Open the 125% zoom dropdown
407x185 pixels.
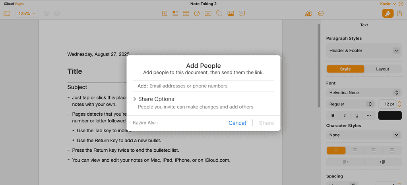tap(27, 13)
